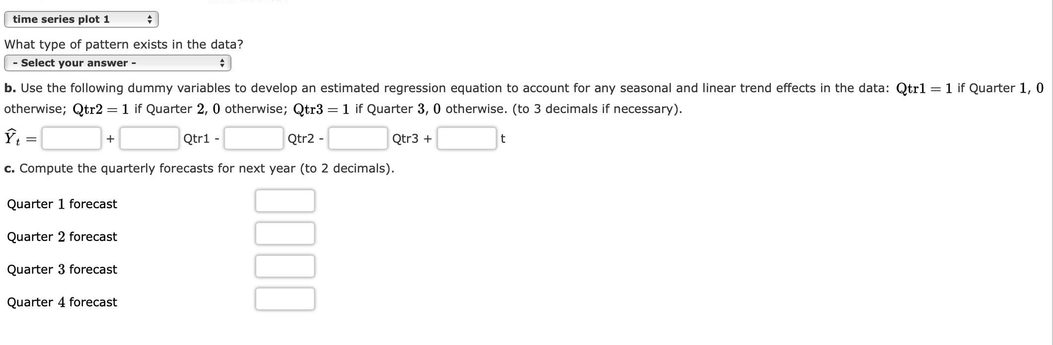This screenshot has width=1053, height=345.
Task: Click the t variable label after last box
Action: coord(503,139)
